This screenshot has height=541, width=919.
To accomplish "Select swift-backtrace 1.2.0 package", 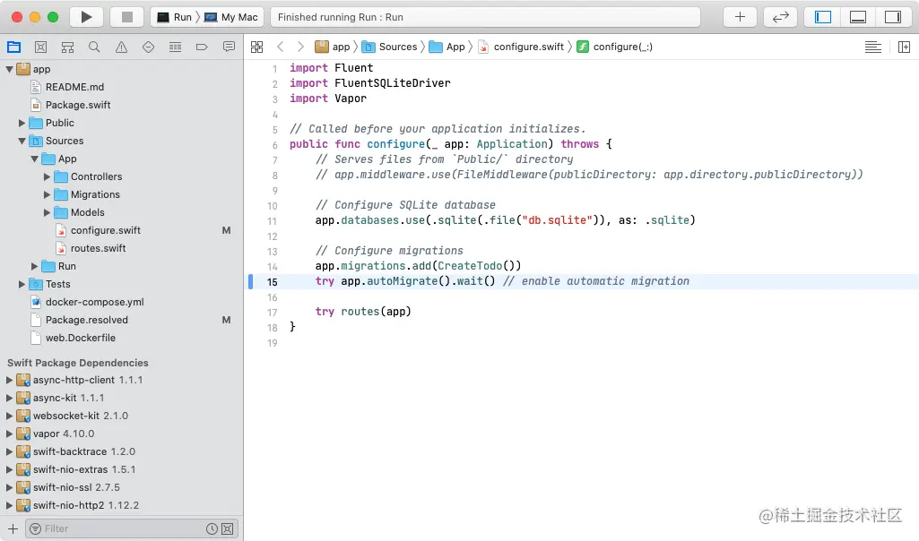I will click(83, 452).
